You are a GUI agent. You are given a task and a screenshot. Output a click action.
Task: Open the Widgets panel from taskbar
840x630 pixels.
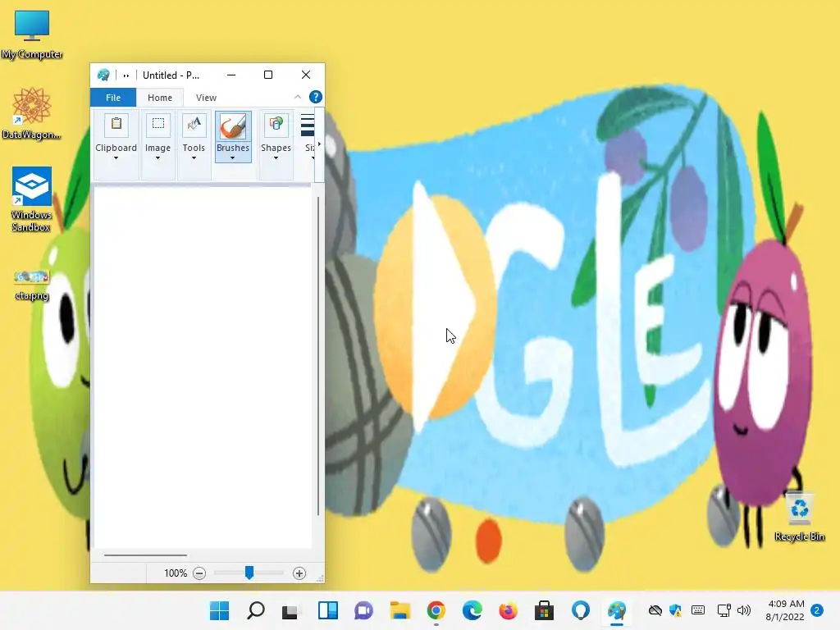coord(328,610)
